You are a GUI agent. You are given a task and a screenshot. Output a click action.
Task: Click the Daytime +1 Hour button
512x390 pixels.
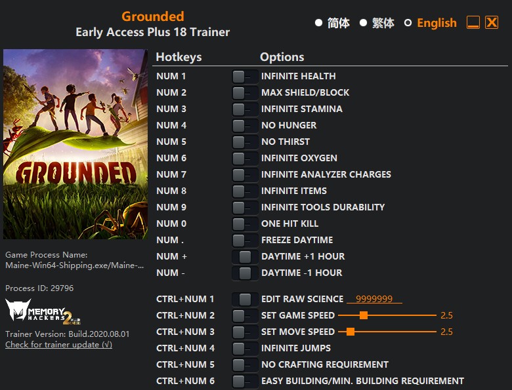(245, 257)
